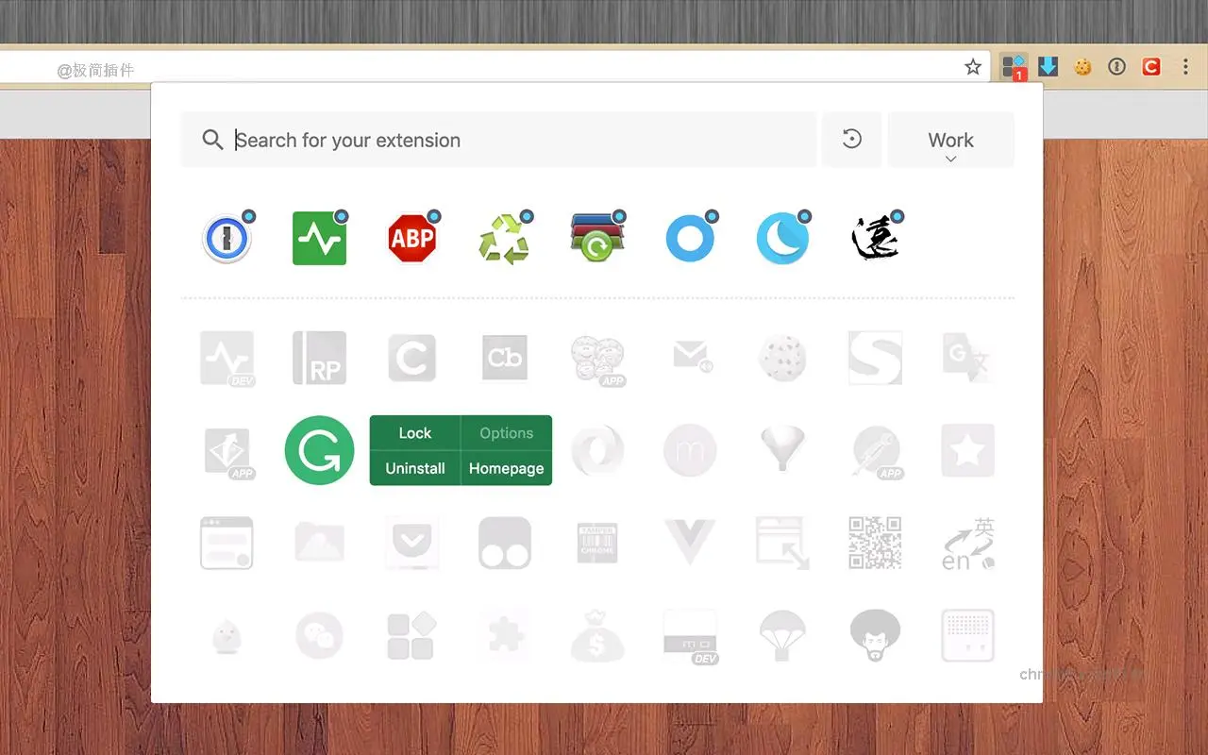Click the grayed-out Vue logo extension
This screenshot has width=1208, height=755.
690,543
